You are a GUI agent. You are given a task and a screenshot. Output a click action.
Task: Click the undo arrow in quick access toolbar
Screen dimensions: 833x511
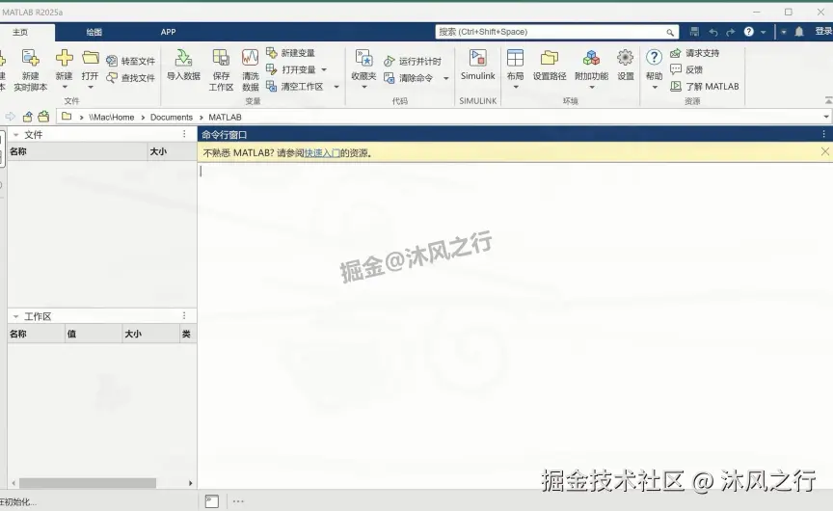712,33
